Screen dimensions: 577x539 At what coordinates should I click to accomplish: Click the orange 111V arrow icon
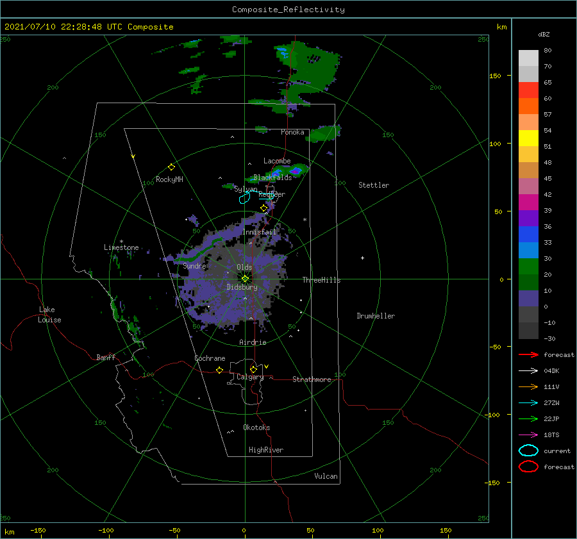point(528,386)
